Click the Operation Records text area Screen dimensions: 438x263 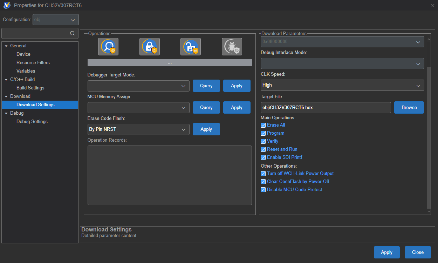coord(170,175)
